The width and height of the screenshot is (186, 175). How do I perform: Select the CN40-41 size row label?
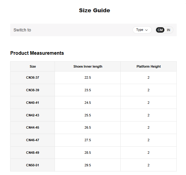point(33,103)
